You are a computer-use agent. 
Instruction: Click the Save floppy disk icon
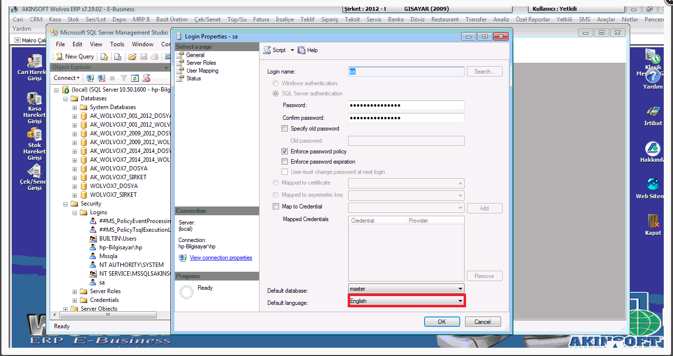point(144,56)
